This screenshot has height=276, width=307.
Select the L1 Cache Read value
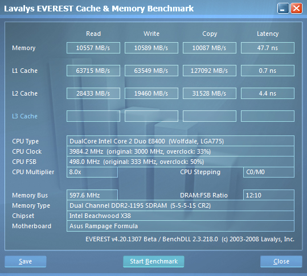tap(93, 71)
